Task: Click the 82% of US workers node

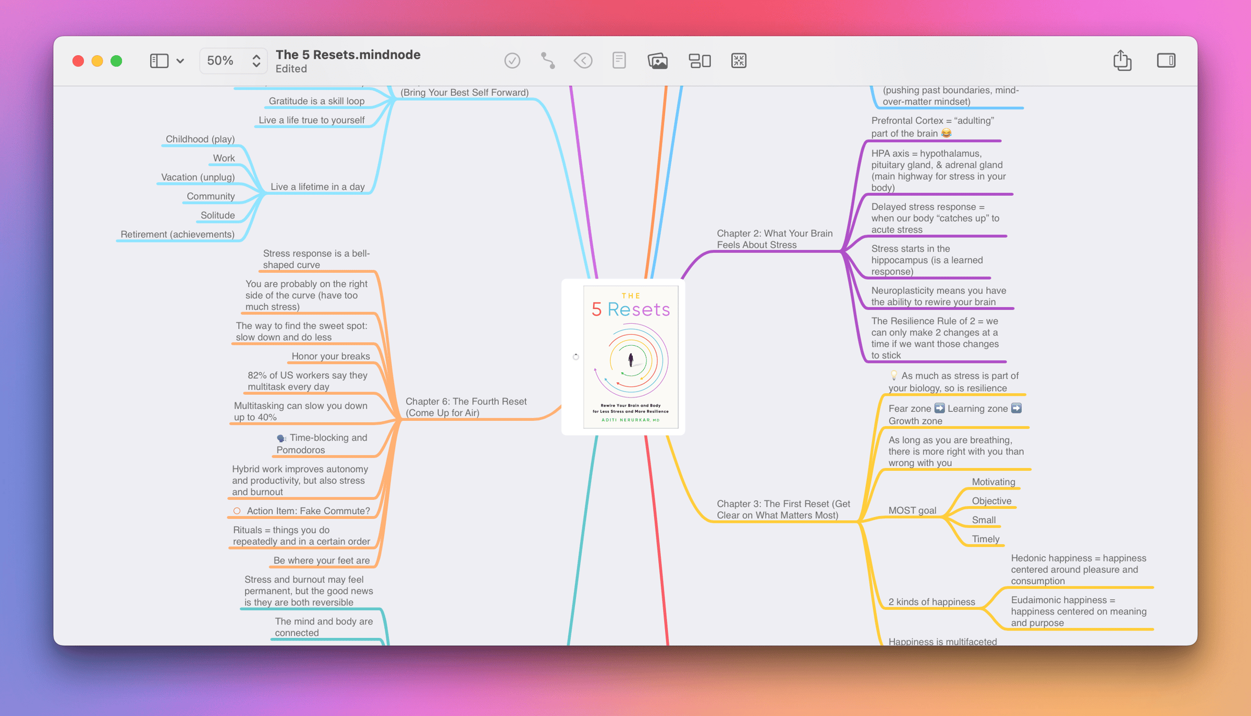Action: click(308, 381)
